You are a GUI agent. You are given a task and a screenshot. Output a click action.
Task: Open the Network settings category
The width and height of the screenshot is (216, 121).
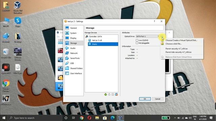(74, 53)
